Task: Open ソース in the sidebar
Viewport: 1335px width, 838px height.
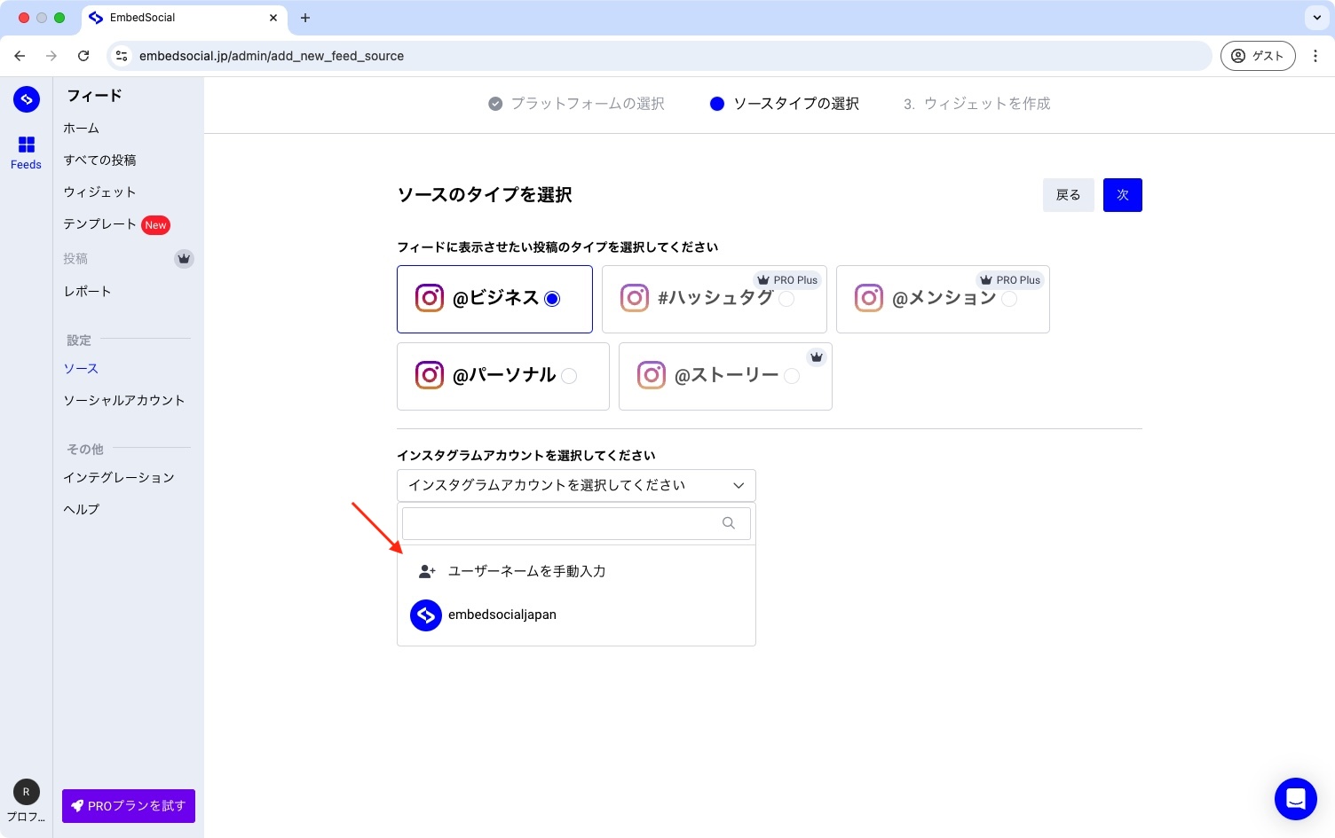Action: point(81,369)
